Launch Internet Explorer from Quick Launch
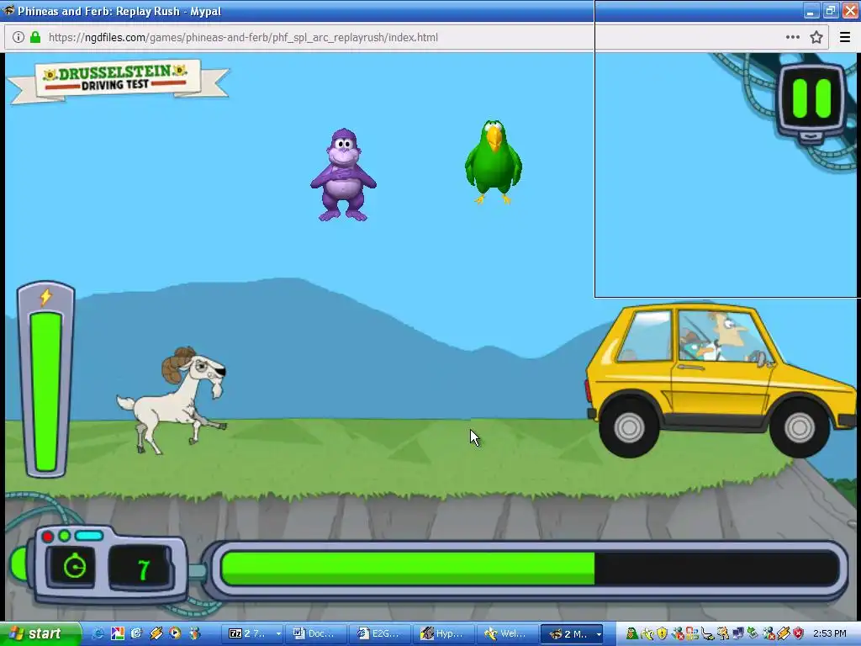 pos(98,633)
